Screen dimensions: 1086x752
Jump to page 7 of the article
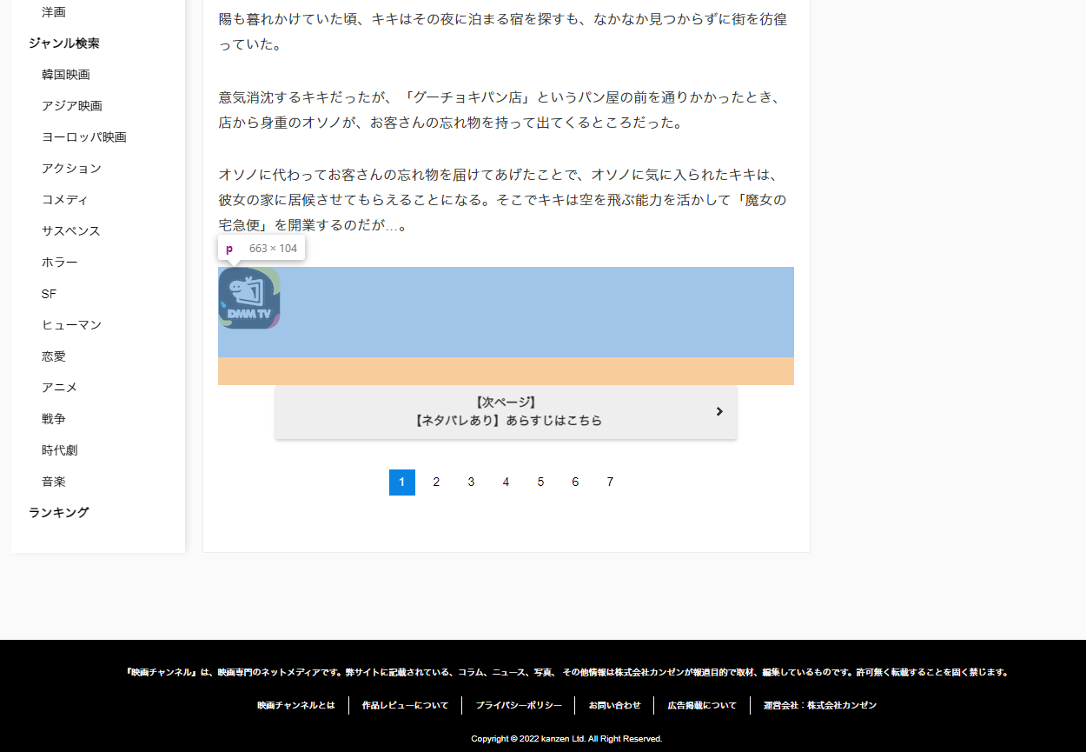tap(610, 482)
